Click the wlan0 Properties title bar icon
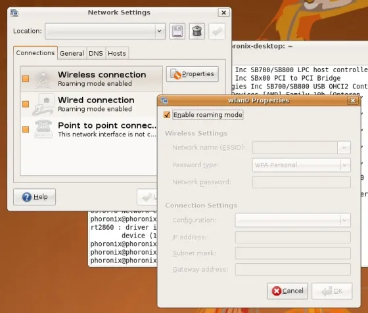 point(164,100)
